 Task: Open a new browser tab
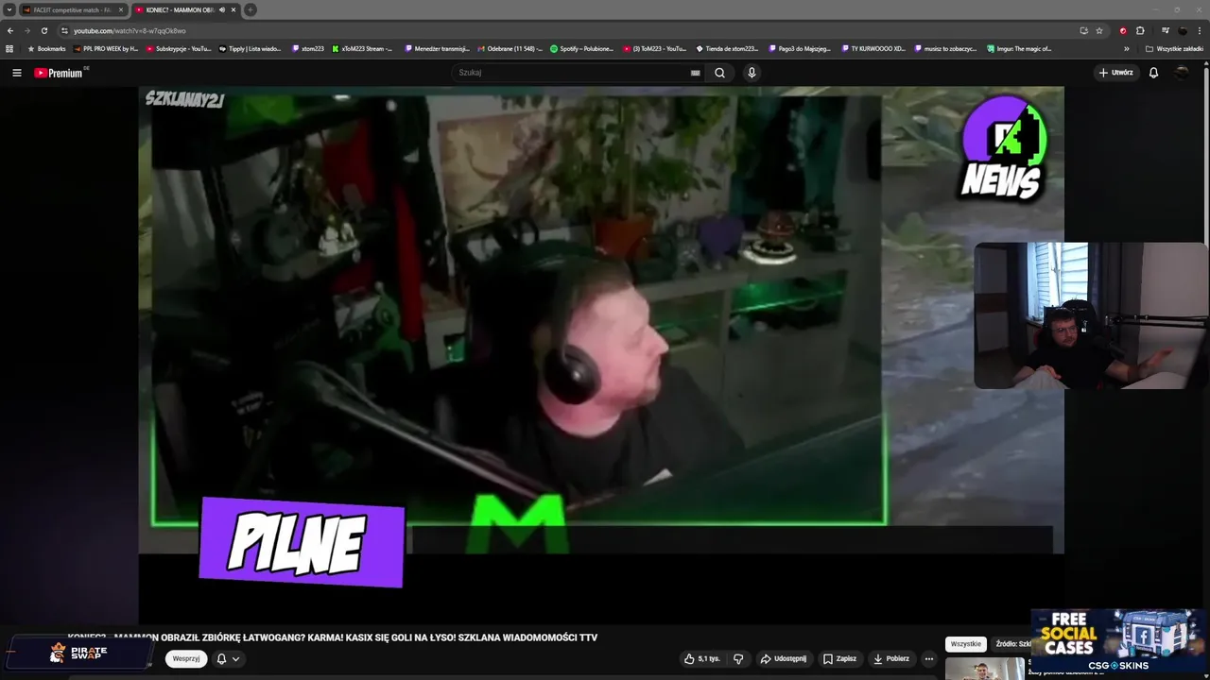[251, 9]
